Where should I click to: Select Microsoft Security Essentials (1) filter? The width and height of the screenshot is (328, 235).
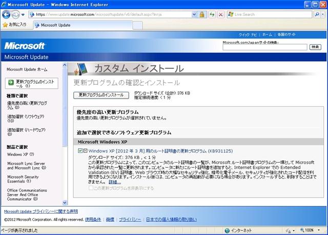[x=23, y=179]
